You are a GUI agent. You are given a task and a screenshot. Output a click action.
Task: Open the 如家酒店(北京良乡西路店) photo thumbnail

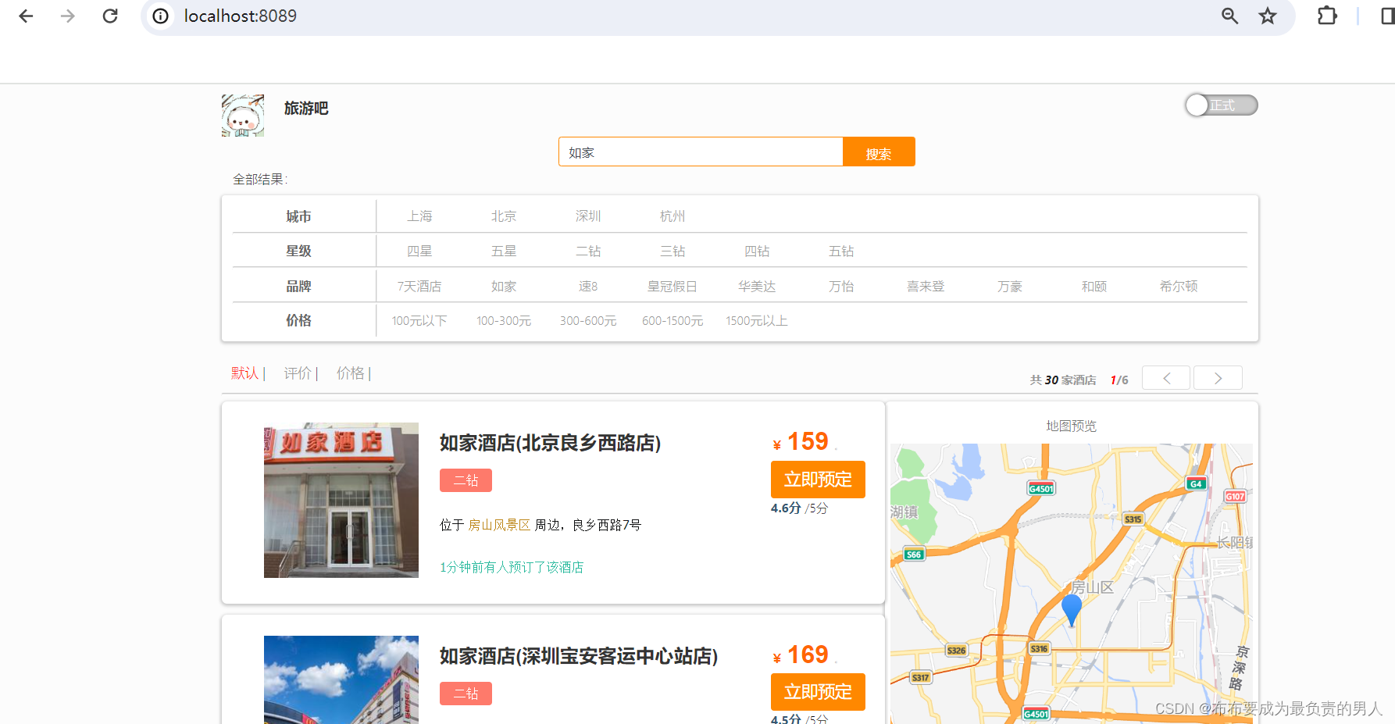(x=341, y=501)
